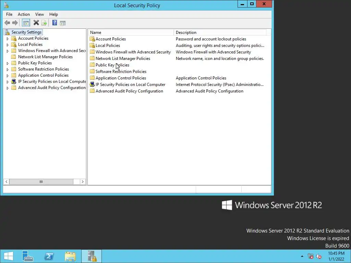This screenshot has height=263, width=351.
Task: Select Software Restriction Policies label in tree
Action: pos(44,69)
